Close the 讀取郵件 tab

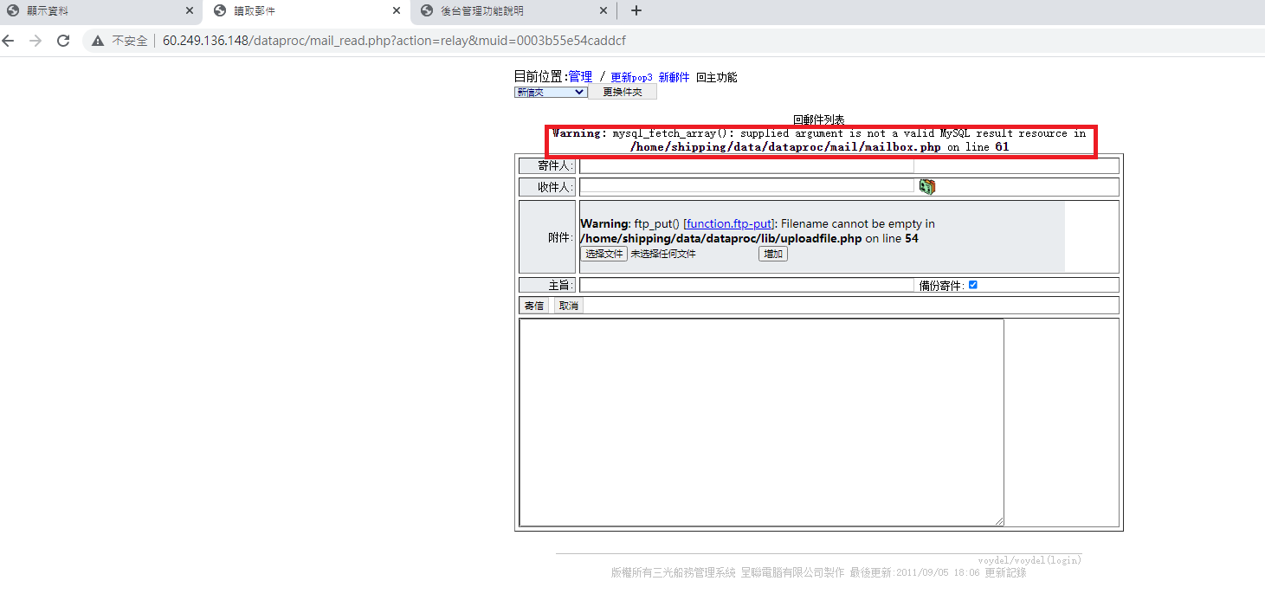[397, 11]
